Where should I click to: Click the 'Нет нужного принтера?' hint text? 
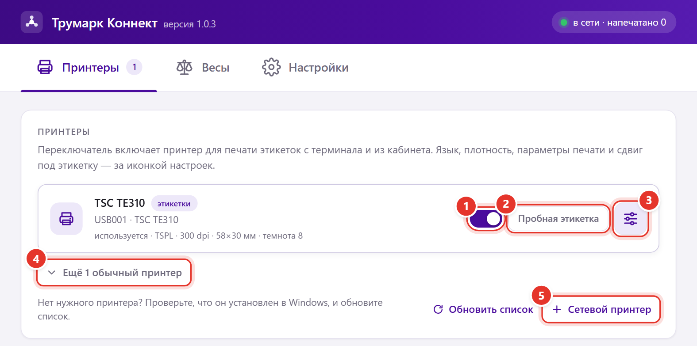tap(210, 309)
